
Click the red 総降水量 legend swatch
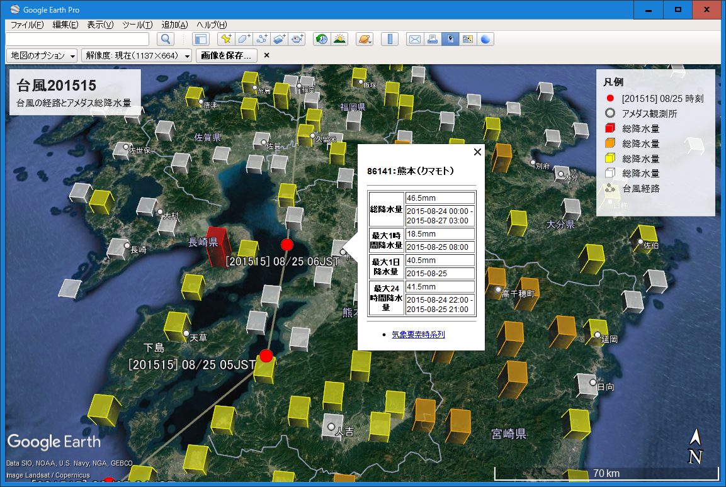pos(610,128)
